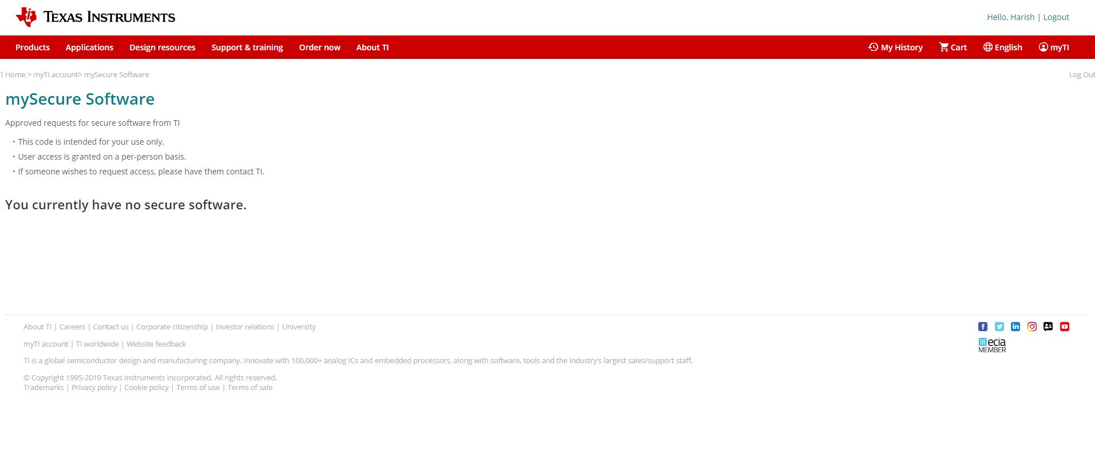Open TI's Facebook page icon
The image size is (1095, 473).
[983, 327]
